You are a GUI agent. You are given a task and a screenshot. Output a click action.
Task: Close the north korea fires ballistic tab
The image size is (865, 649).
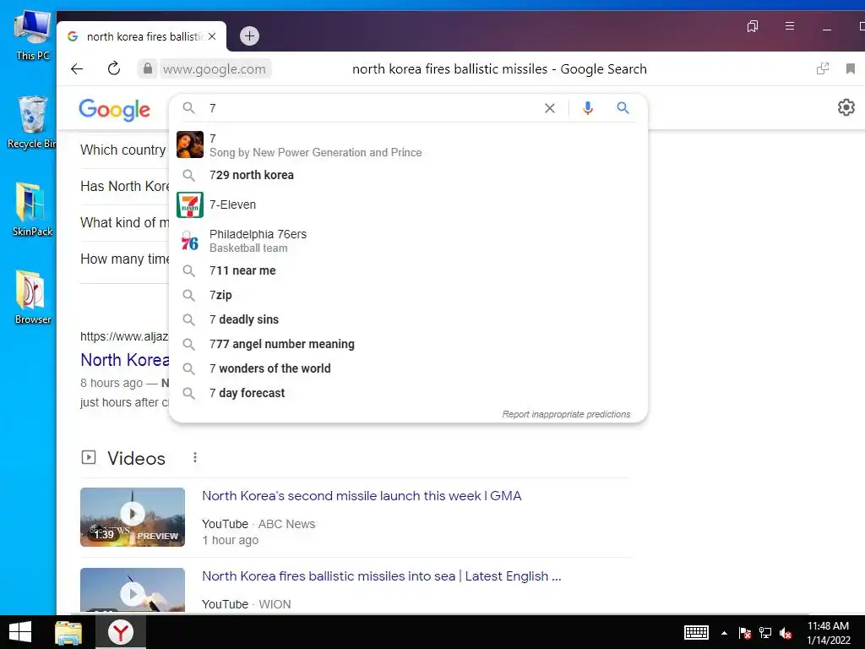click(x=212, y=36)
